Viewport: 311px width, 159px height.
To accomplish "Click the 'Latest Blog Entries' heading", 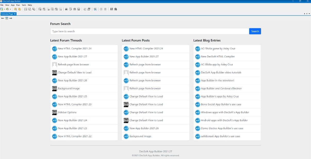I will pos(207,40).
